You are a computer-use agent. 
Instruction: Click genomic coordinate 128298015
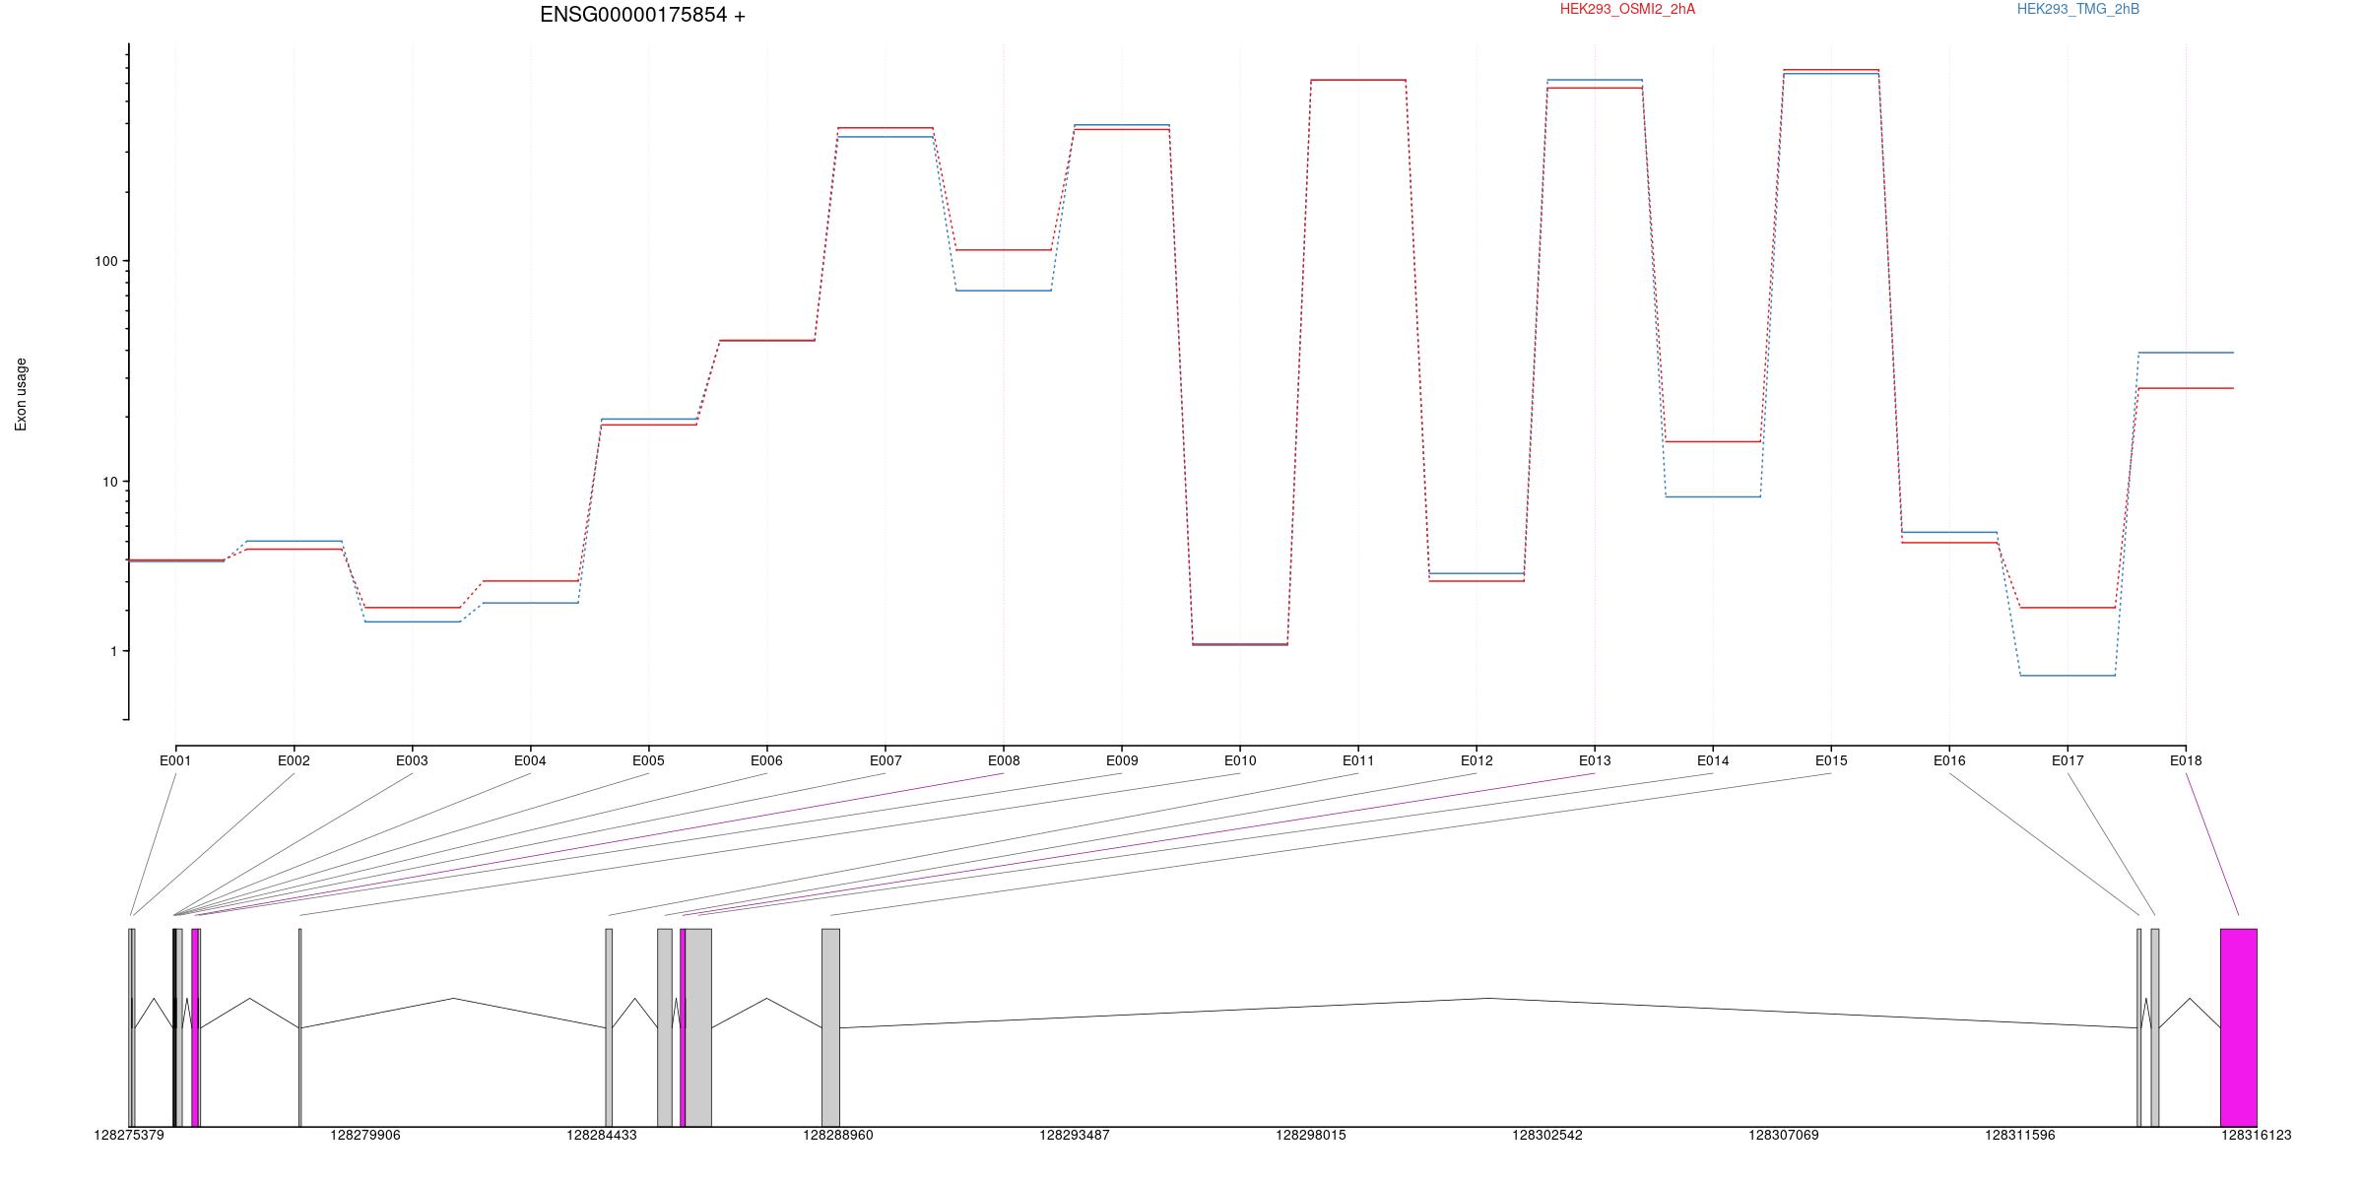tap(1311, 1135)
